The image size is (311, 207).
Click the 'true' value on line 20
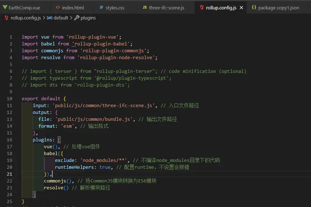(x=105, y=167)
